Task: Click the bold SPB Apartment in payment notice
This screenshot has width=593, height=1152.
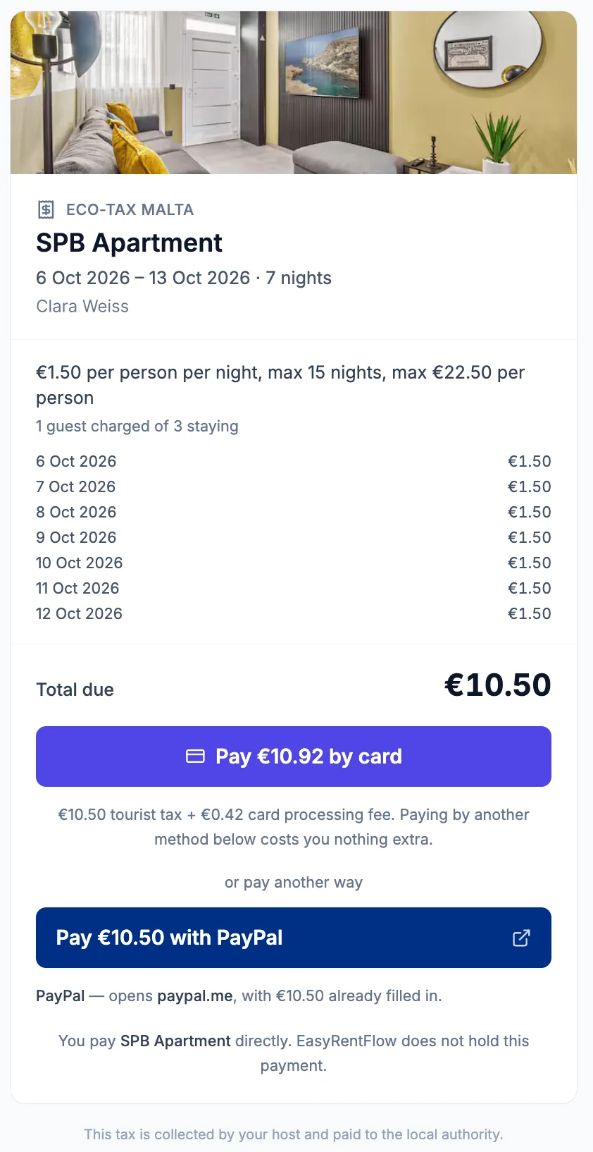Action: pyautogui.click(x=175, y=1041)
